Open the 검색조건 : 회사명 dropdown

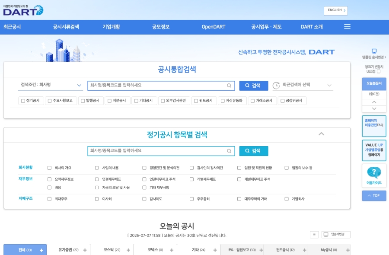(x=51, y=85)
